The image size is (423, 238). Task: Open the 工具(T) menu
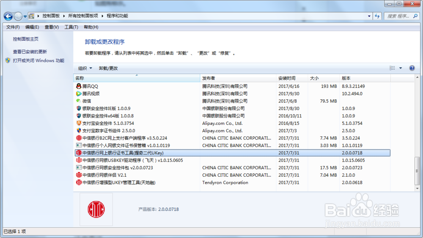(x=71, y=27)
